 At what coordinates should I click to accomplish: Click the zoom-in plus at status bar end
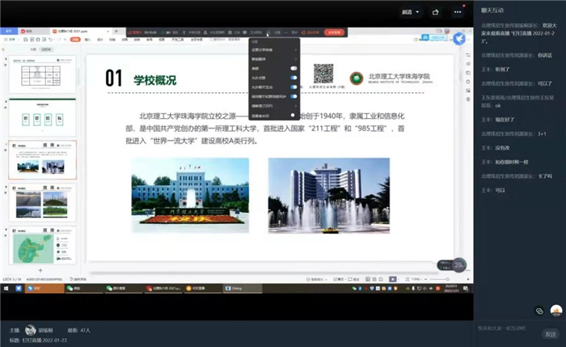pos(468,279)
